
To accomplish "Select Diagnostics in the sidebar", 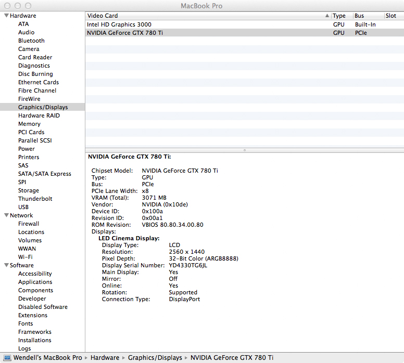I will [34, 66].
